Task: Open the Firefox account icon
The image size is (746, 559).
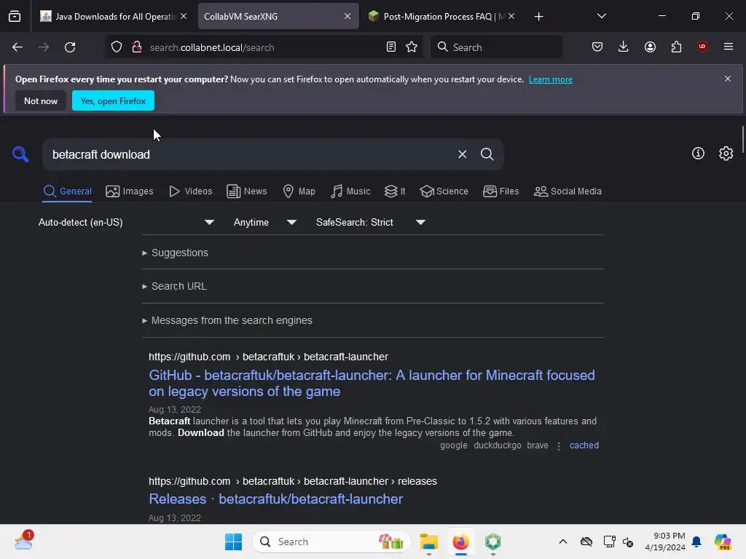Action: coord(650,47)
